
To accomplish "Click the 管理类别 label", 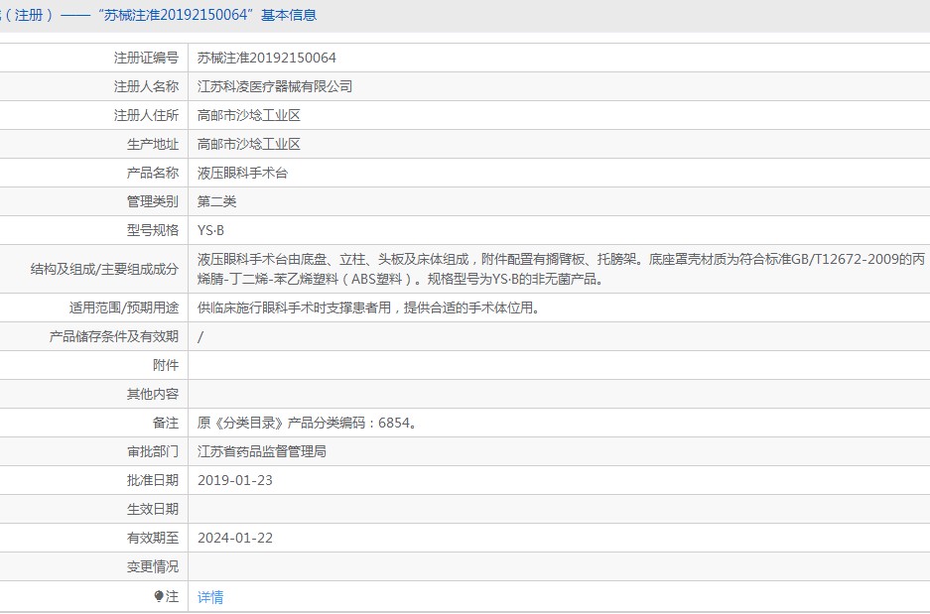I will coord(153,201).
